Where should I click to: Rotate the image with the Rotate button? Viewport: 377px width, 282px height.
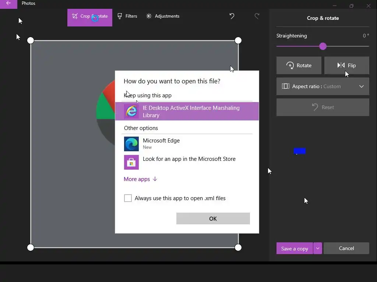pyautogui.click(x=299, y=65)
